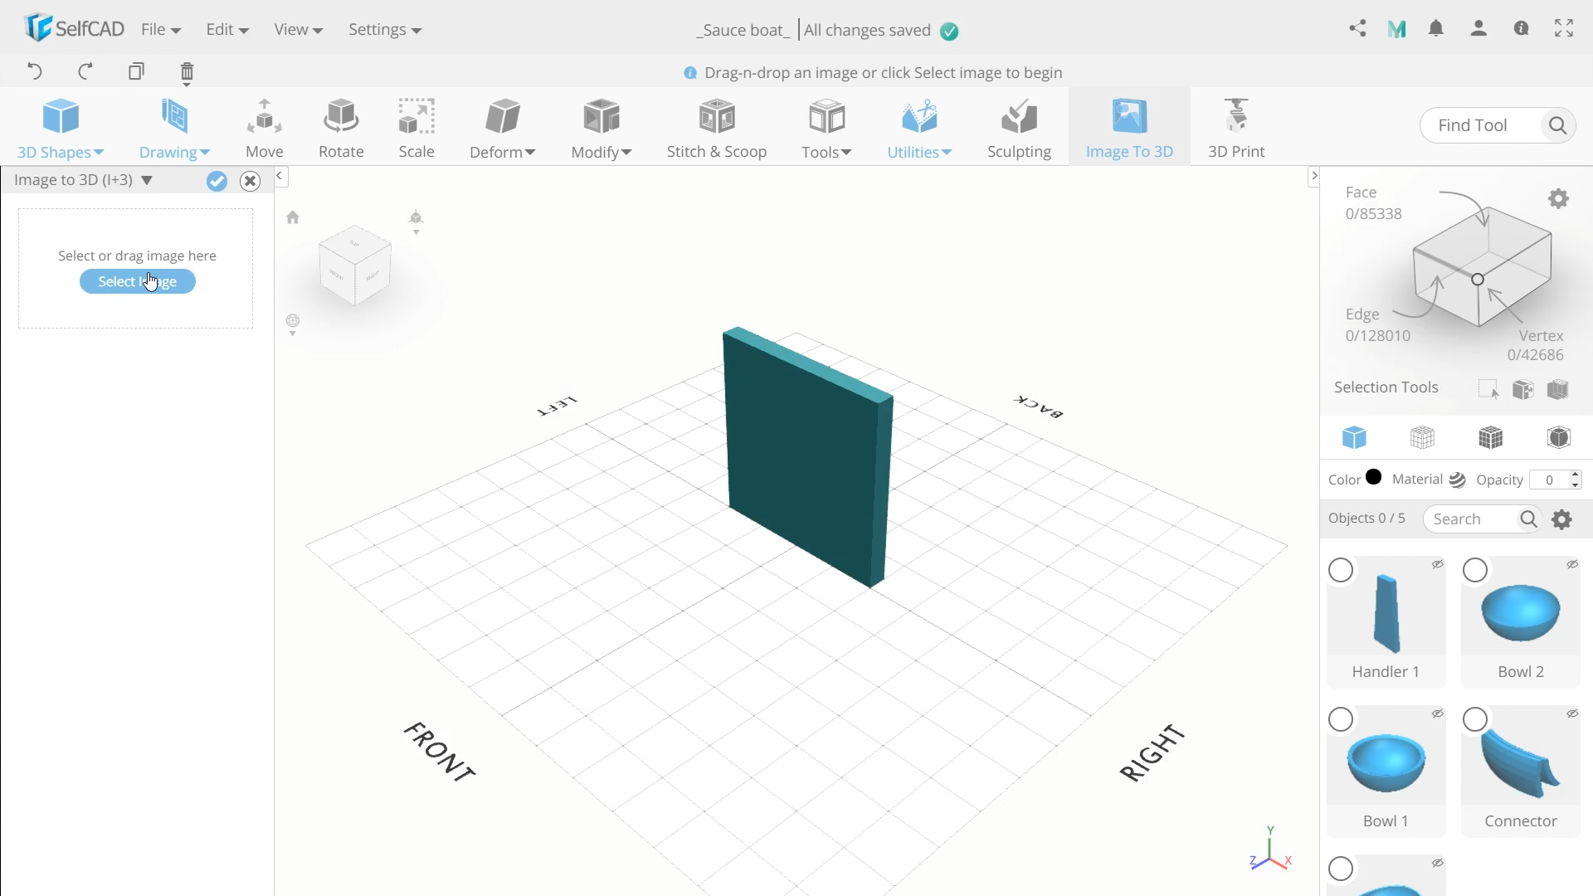Click the search magnifier in Find Tool
1593x896 pixels.
(1557, 125)
